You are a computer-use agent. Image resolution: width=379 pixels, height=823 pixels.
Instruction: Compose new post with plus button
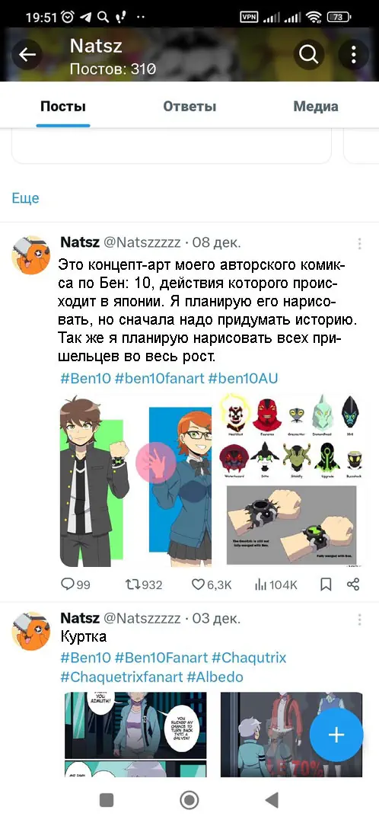point(336,735)
